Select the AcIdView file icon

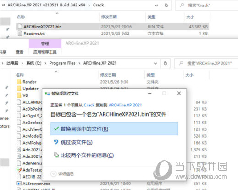pyautogui.click(x=19, y=129)
